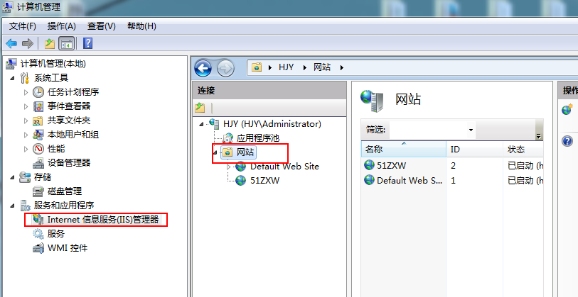
Task: Click the forward arrow in the toolbar
Action: (28, 44)
